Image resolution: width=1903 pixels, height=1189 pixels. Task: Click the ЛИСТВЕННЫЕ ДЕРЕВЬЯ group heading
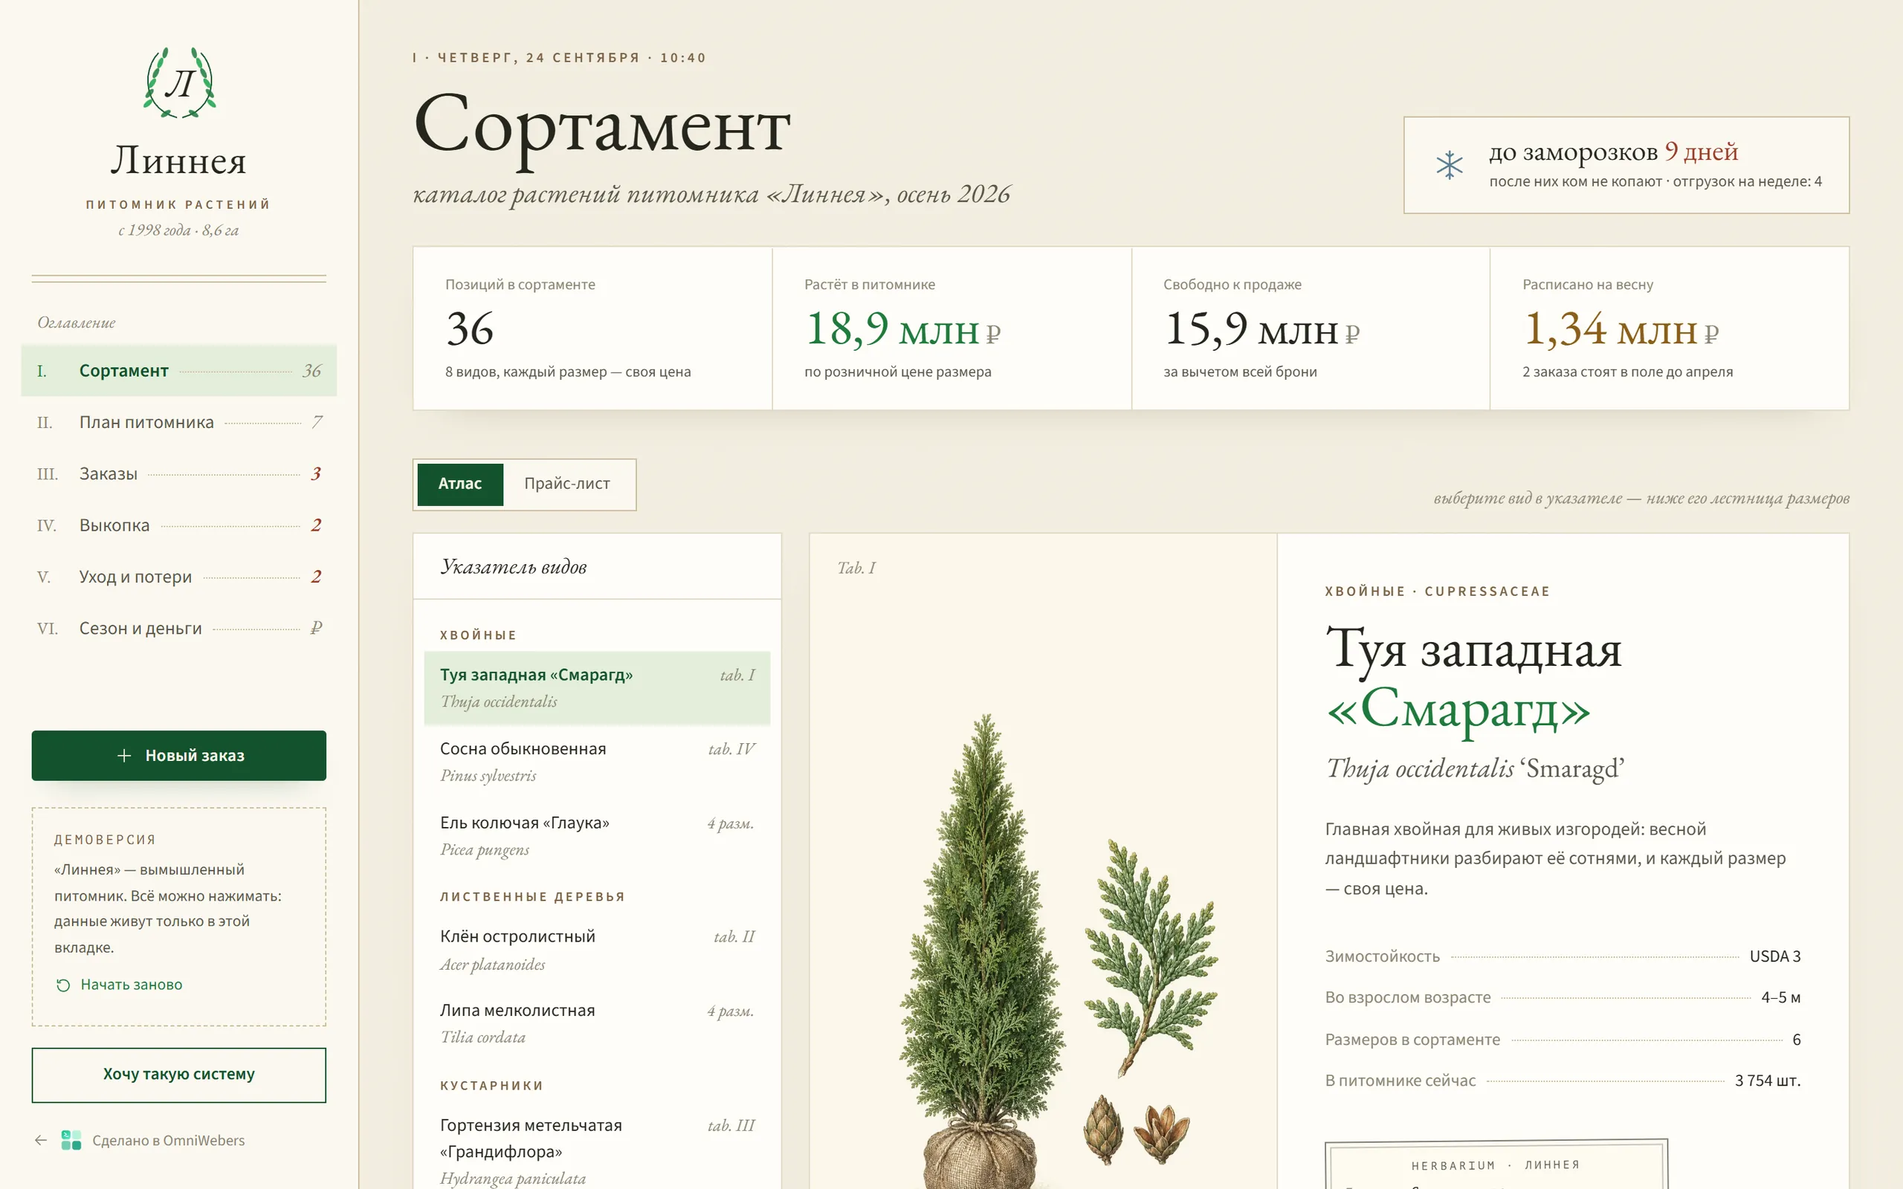pyautogui.click(x=532, y=896)
